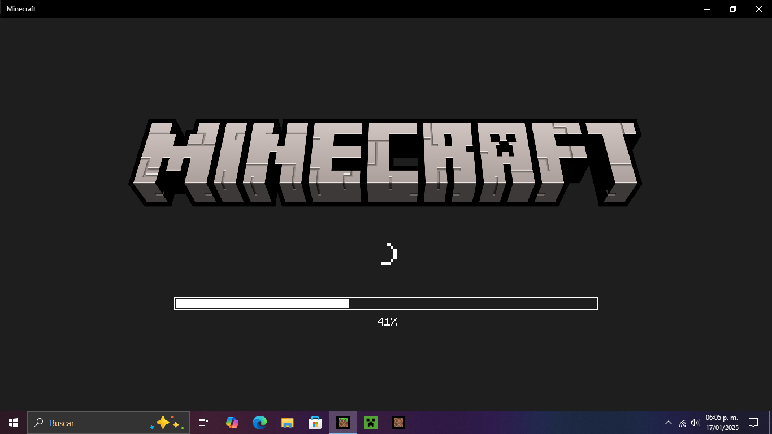Click the loading progress bar
The height and width of the screenshot is (434, 772).
click(386, 303)
